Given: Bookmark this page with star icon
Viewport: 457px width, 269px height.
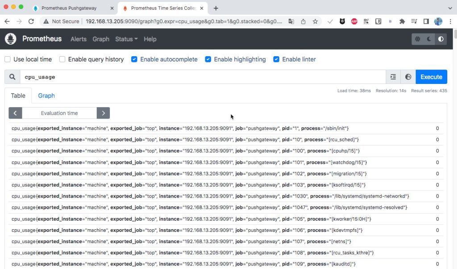Looking at the screenshot, I should pyautogui.click(x=315, y=21).
